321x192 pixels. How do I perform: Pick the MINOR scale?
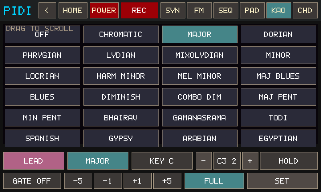(x=278, y=55)
